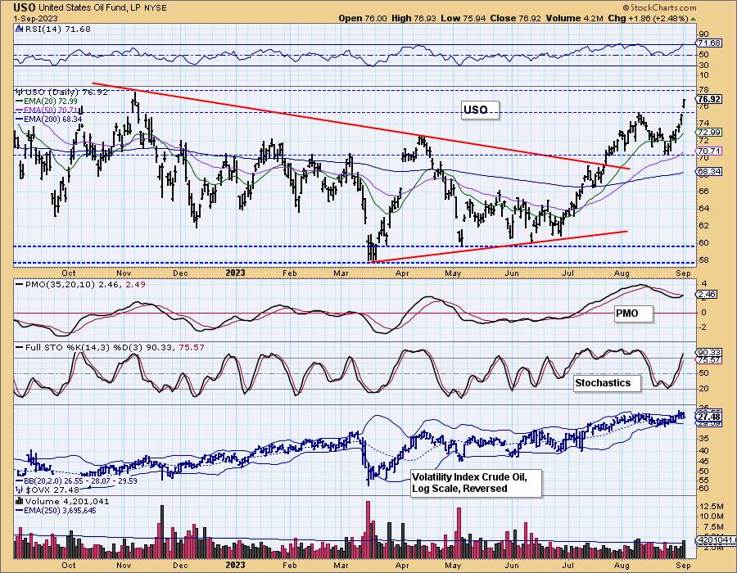
Task: Click the 90.33 stochastic value tag
Action: [709, 352]
